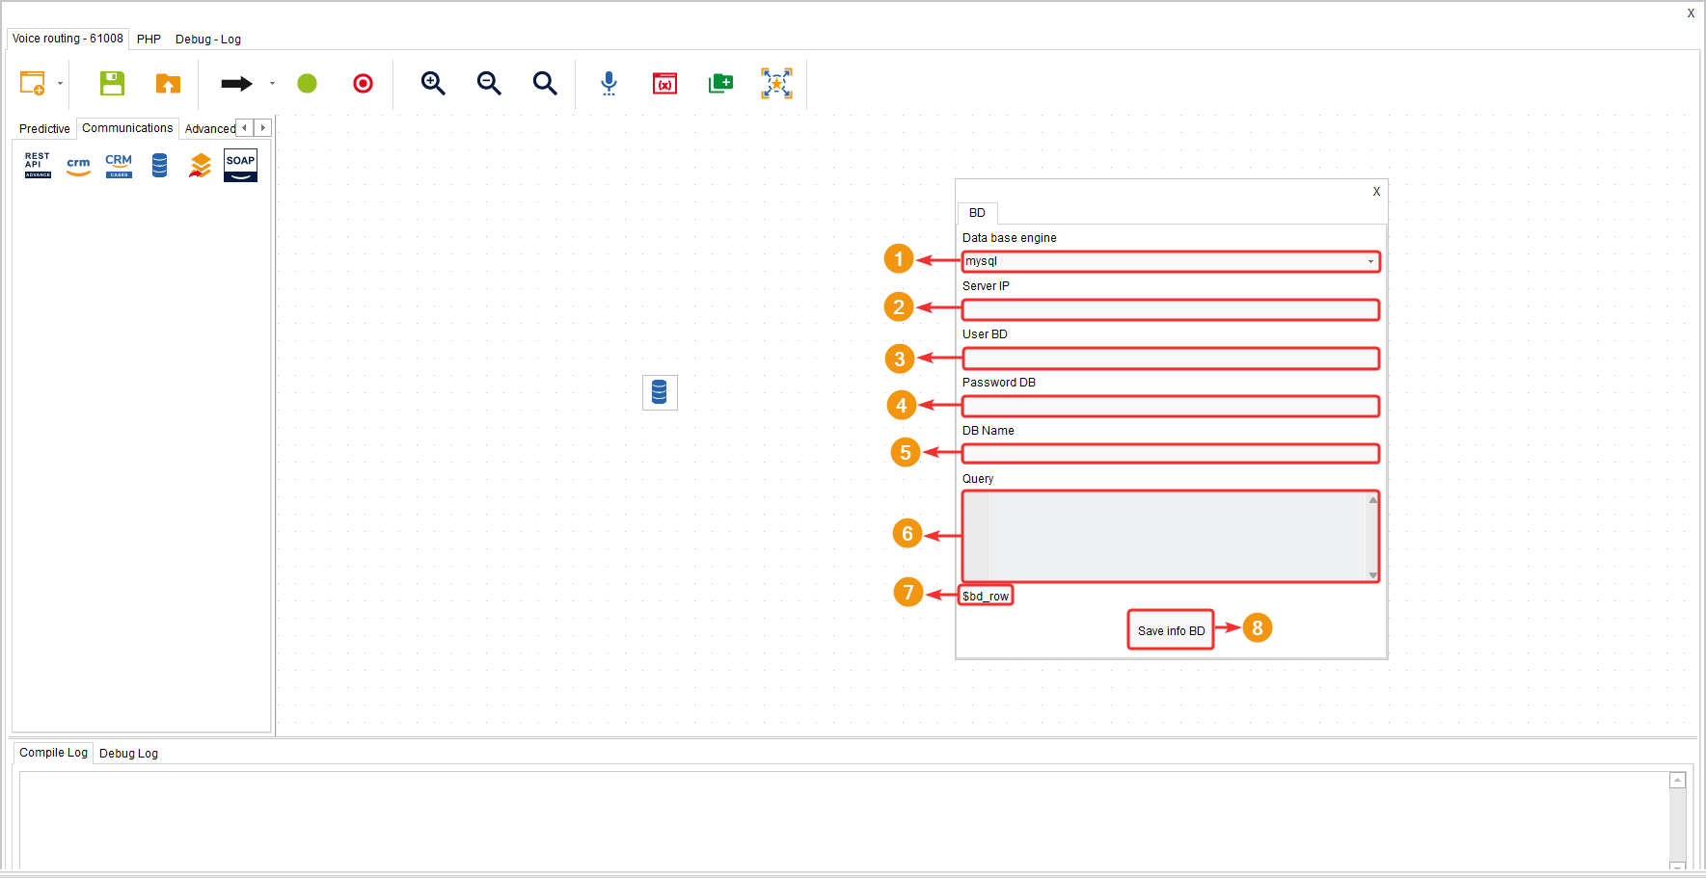Image resolution: width=1706 pixels, height=878 pixels.
Task: Click the Save info BD button
Action: (1171, 630)
